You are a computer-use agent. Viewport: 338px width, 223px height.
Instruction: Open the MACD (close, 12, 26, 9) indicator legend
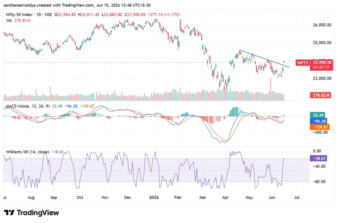click(x=28, y=106)
